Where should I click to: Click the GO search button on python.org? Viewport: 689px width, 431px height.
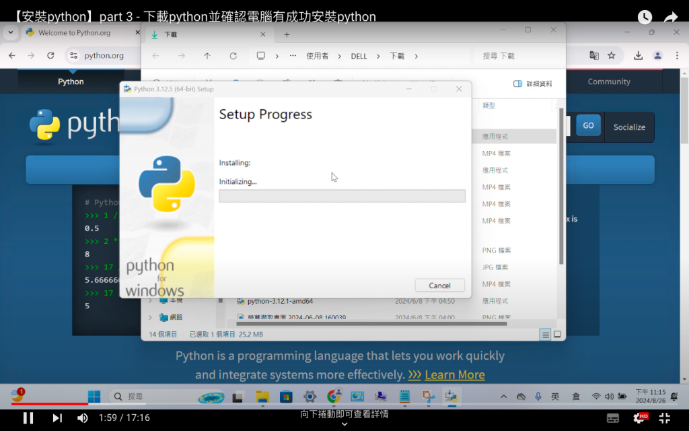588,125
